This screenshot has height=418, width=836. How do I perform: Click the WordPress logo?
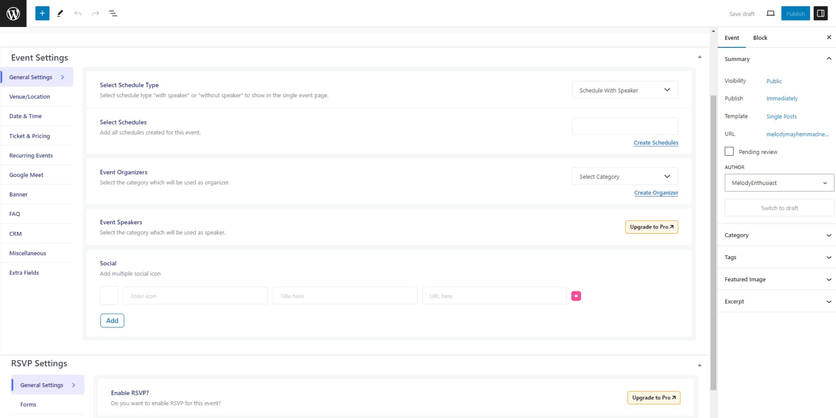[13, 13]
